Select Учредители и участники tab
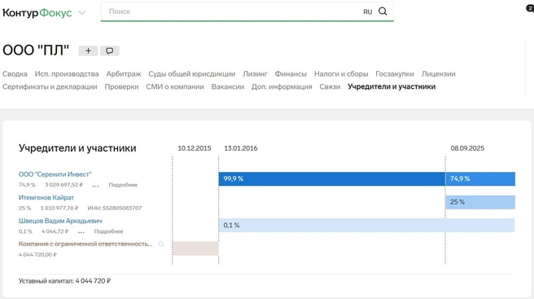The image size is (534, 299). coord(392,86)
